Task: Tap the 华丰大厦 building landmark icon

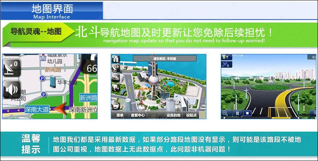Action: click(53, 82)
